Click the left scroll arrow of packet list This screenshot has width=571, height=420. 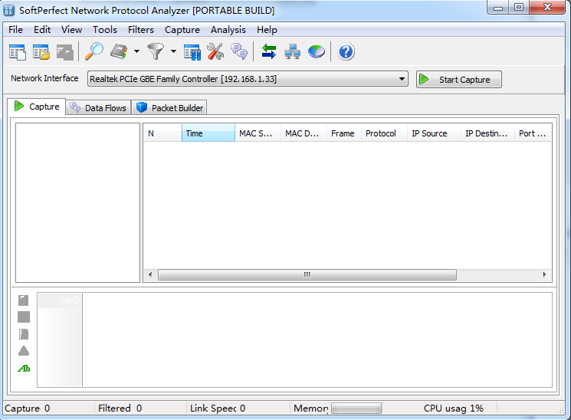tap(150, 274)
